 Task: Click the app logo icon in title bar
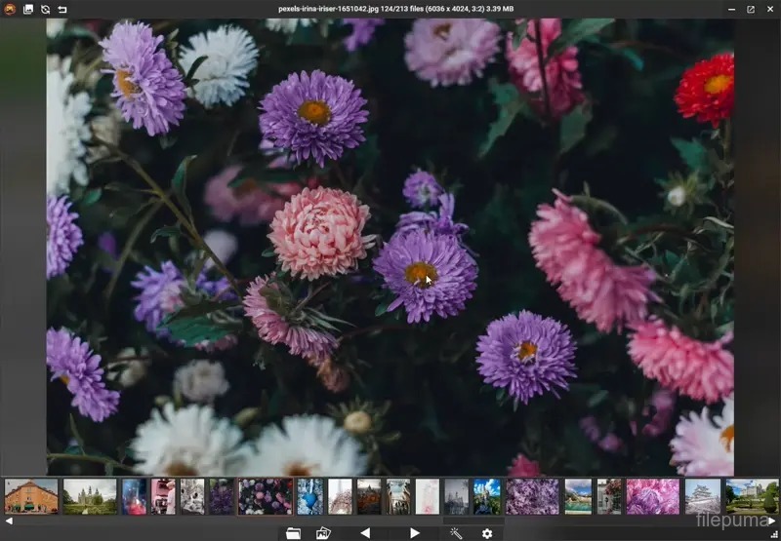pyautogui.click(x=10, y=9)
